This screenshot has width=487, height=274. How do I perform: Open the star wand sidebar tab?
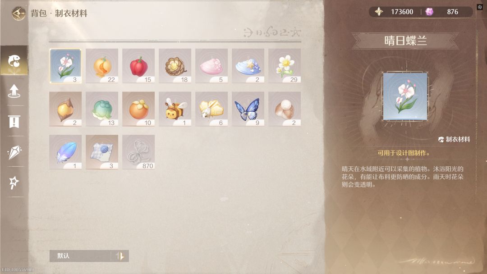click(x=14, y=182)
